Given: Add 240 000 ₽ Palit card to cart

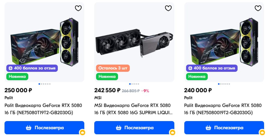Looking at the screenshot, I should click(224, 128).
